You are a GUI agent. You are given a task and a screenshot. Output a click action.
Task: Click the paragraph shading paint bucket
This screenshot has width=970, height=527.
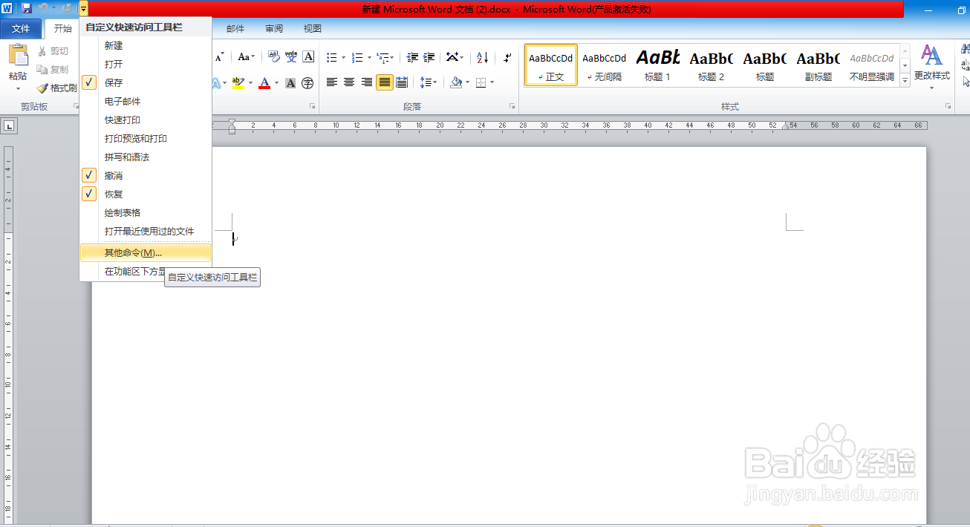point(458,82)
